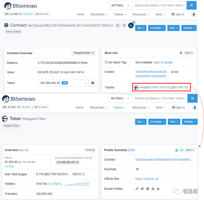This screenshot has height=200, width=204.
Task: Open the lower All Filters dropdown
Action: pos(120,98)
